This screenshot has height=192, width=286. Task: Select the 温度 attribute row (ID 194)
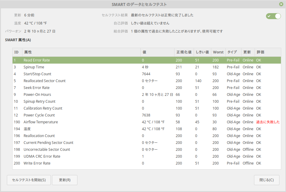coord(147,129)
